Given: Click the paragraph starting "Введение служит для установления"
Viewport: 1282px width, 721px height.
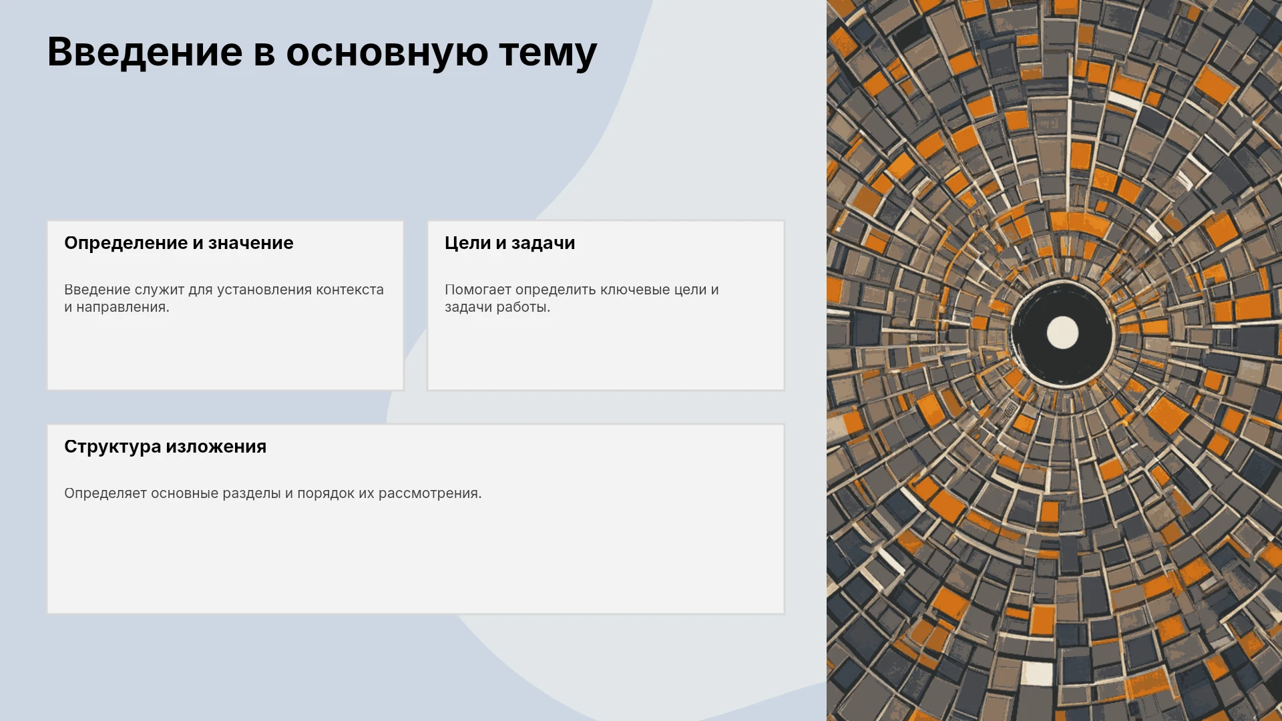Looking at the screenshot, I should click(224, 298).
